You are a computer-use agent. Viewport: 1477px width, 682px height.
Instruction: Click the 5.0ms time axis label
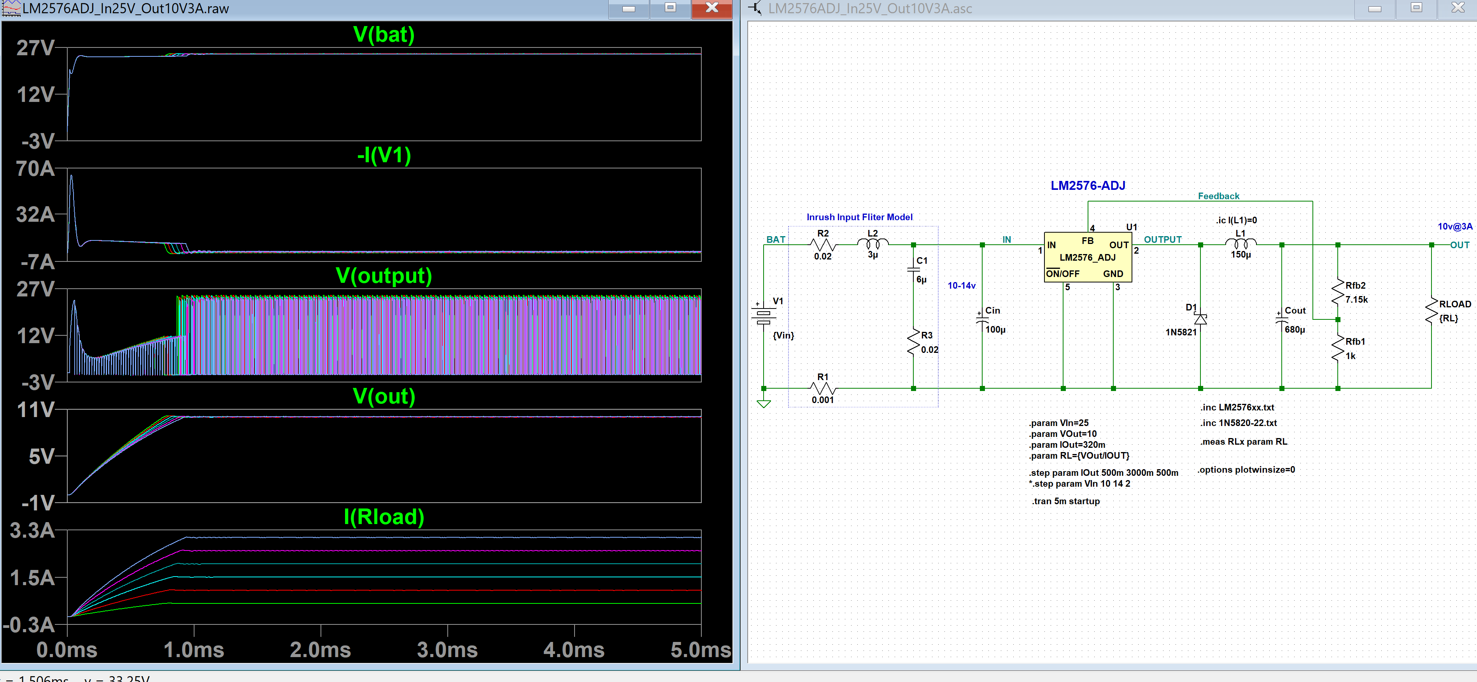(701, 650)
